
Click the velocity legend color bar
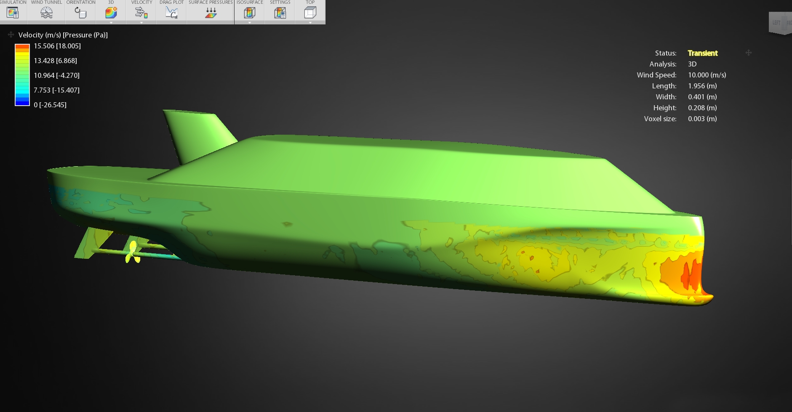coord(22,75)
